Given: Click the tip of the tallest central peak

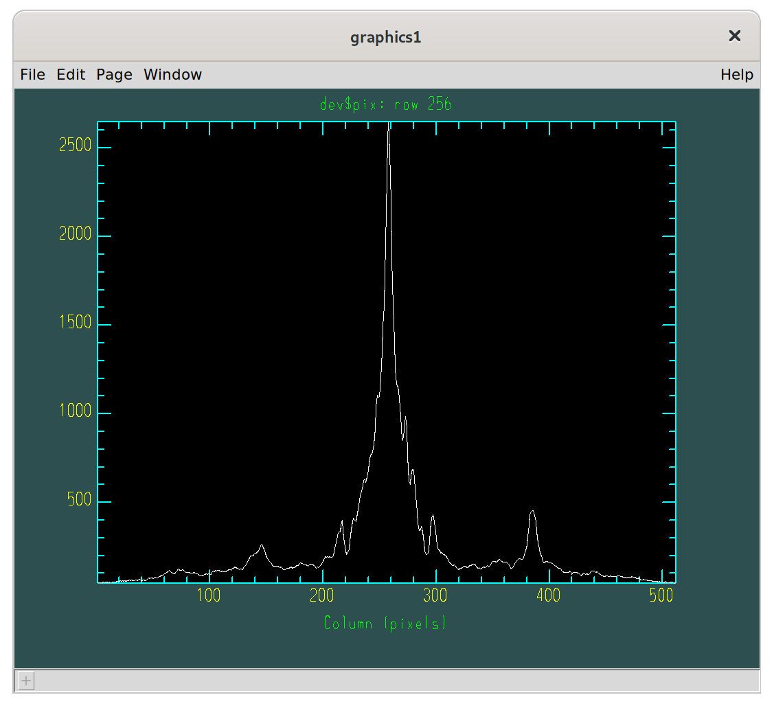Looking at the screenshot, I should point(389,129).
